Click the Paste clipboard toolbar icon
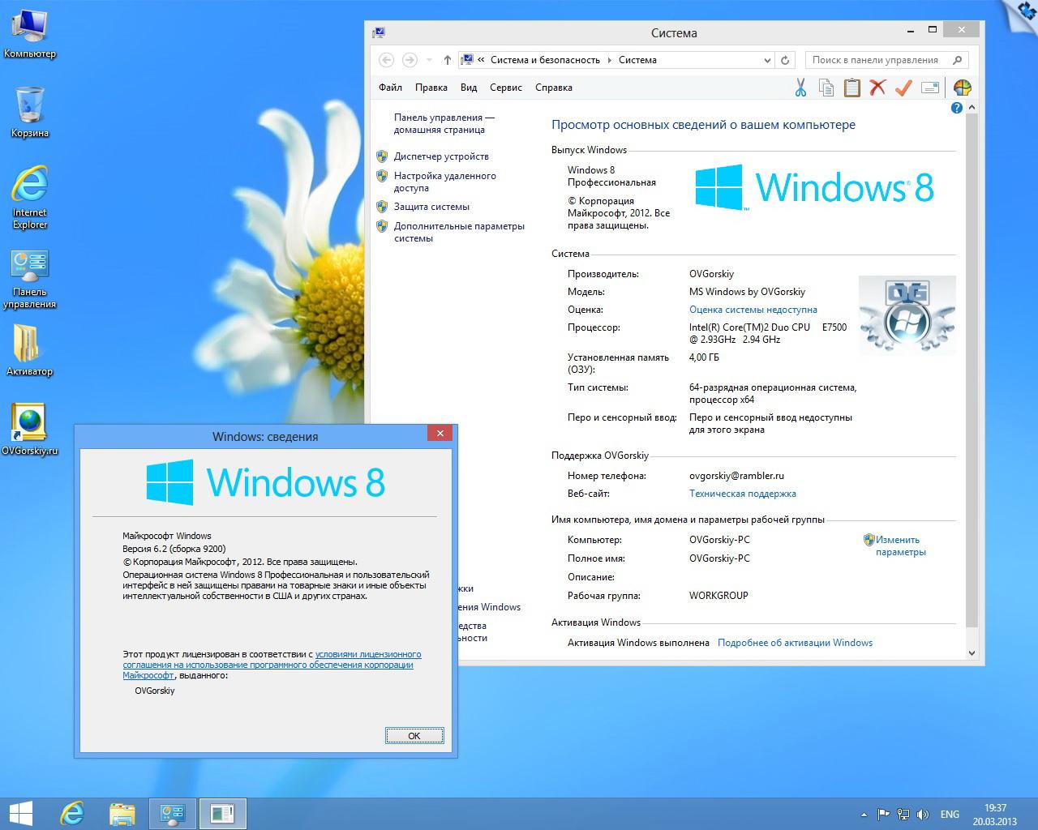 (851, 88)
